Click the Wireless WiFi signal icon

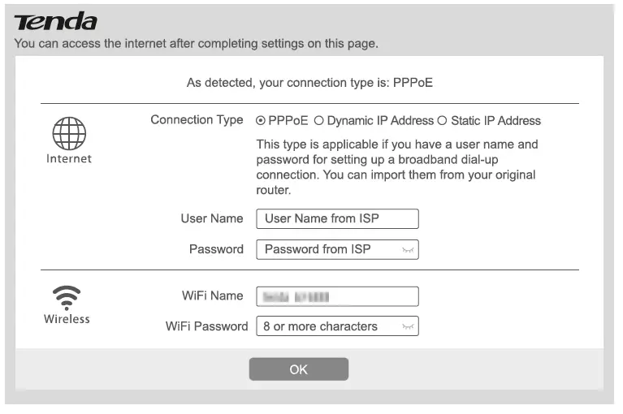(67, 296)
